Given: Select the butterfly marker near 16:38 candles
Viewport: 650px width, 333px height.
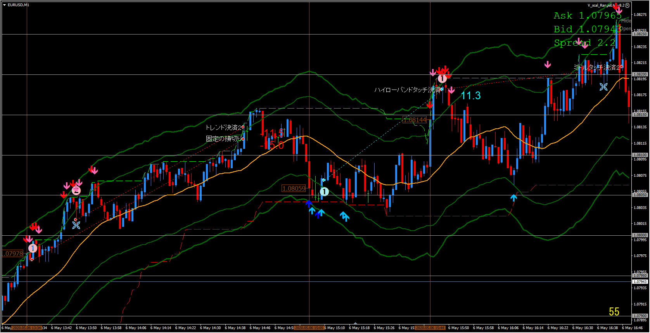Looking at the screenshot, I should pyautogui.click(x=603, y=87).
